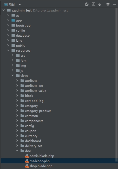This screenshot has width=118, height=169.
Task: Click the project tree vertical scrollbar
Action: (x=116, y=84)
